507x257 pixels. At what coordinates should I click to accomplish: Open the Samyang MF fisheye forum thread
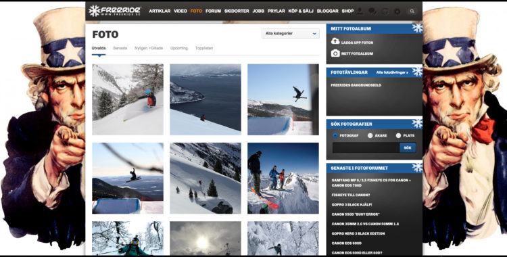click(371, 183)
